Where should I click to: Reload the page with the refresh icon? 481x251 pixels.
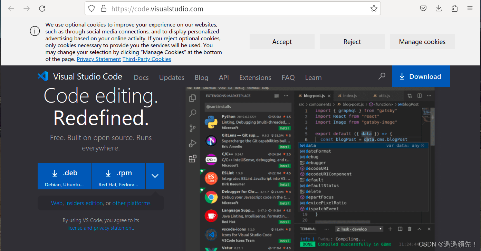(42, 9)
